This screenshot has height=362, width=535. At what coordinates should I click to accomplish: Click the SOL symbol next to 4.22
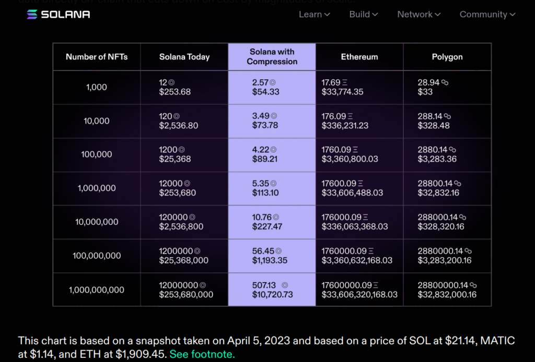point(273,150)
